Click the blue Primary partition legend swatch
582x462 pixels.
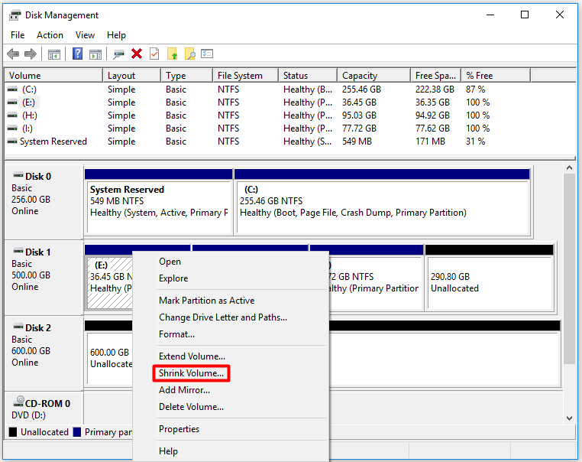(77, 432)
